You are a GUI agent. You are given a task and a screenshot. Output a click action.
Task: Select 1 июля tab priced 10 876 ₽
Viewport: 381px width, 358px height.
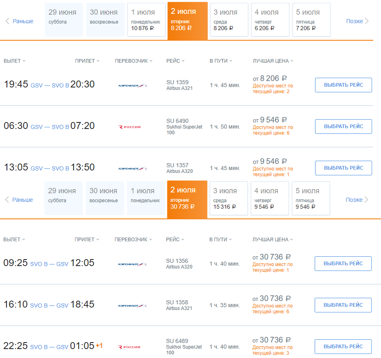coord(146,20)
